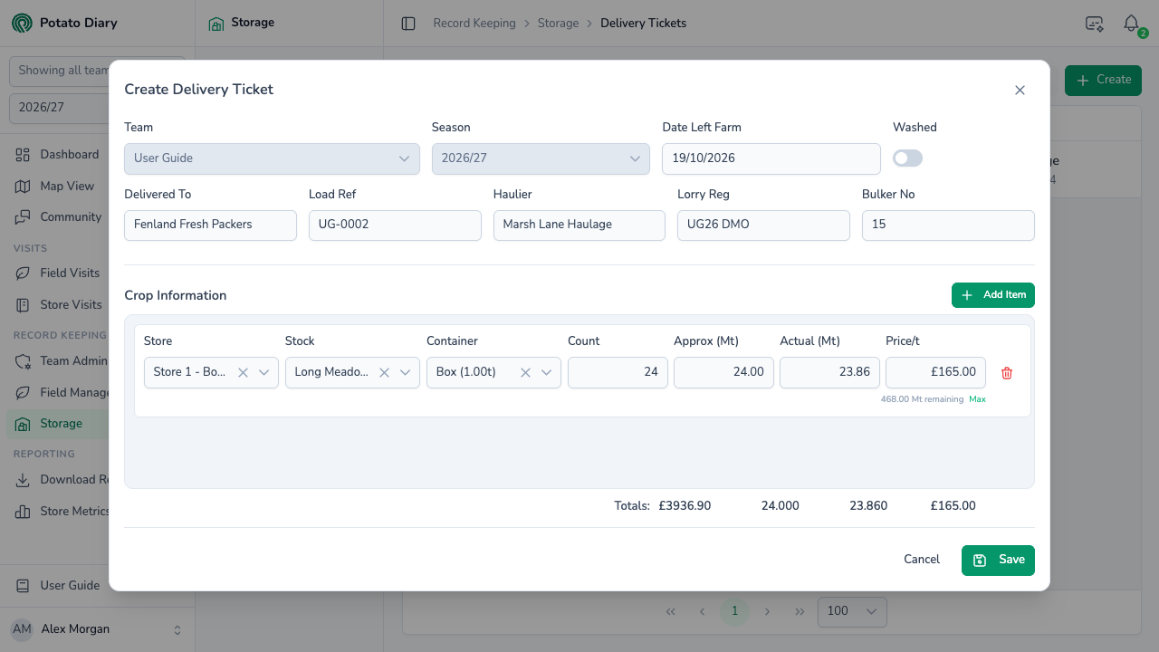This screenshot has width=1159, height=652.
Task: Select page 1 in pagination
Action: pyautogui.click(x=734, y=611)
